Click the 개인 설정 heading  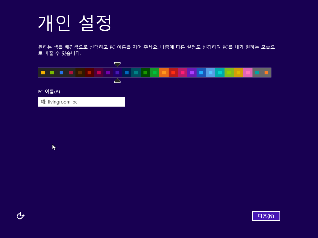coord(75,23)
